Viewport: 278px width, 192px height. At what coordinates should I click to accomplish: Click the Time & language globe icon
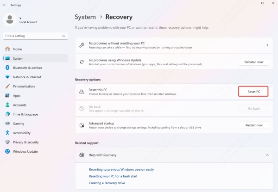pyautogui.click(x=7, y=114)
